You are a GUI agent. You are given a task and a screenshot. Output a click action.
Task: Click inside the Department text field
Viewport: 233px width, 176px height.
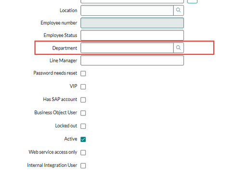(x=127, y=48)
